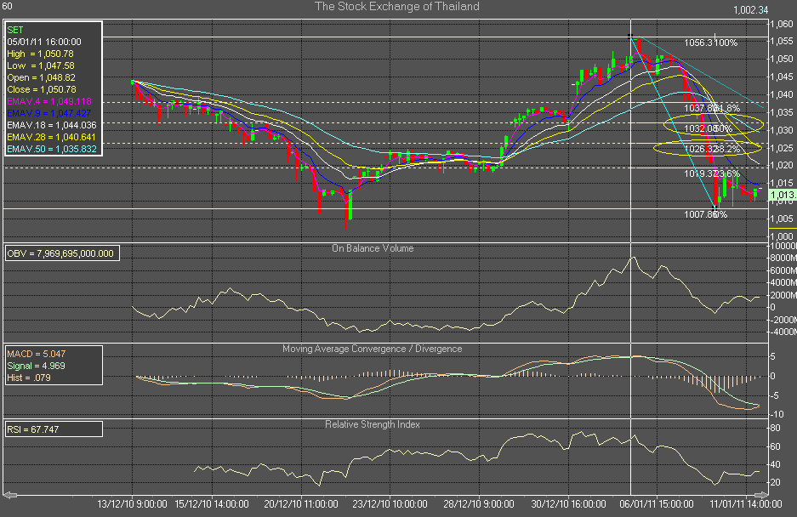Image resolution: width=797 pixels, height=517 pixels.
Task: Select the High = 1,050.78 readout
Action: pyautogui.click(x=40, y=54)
